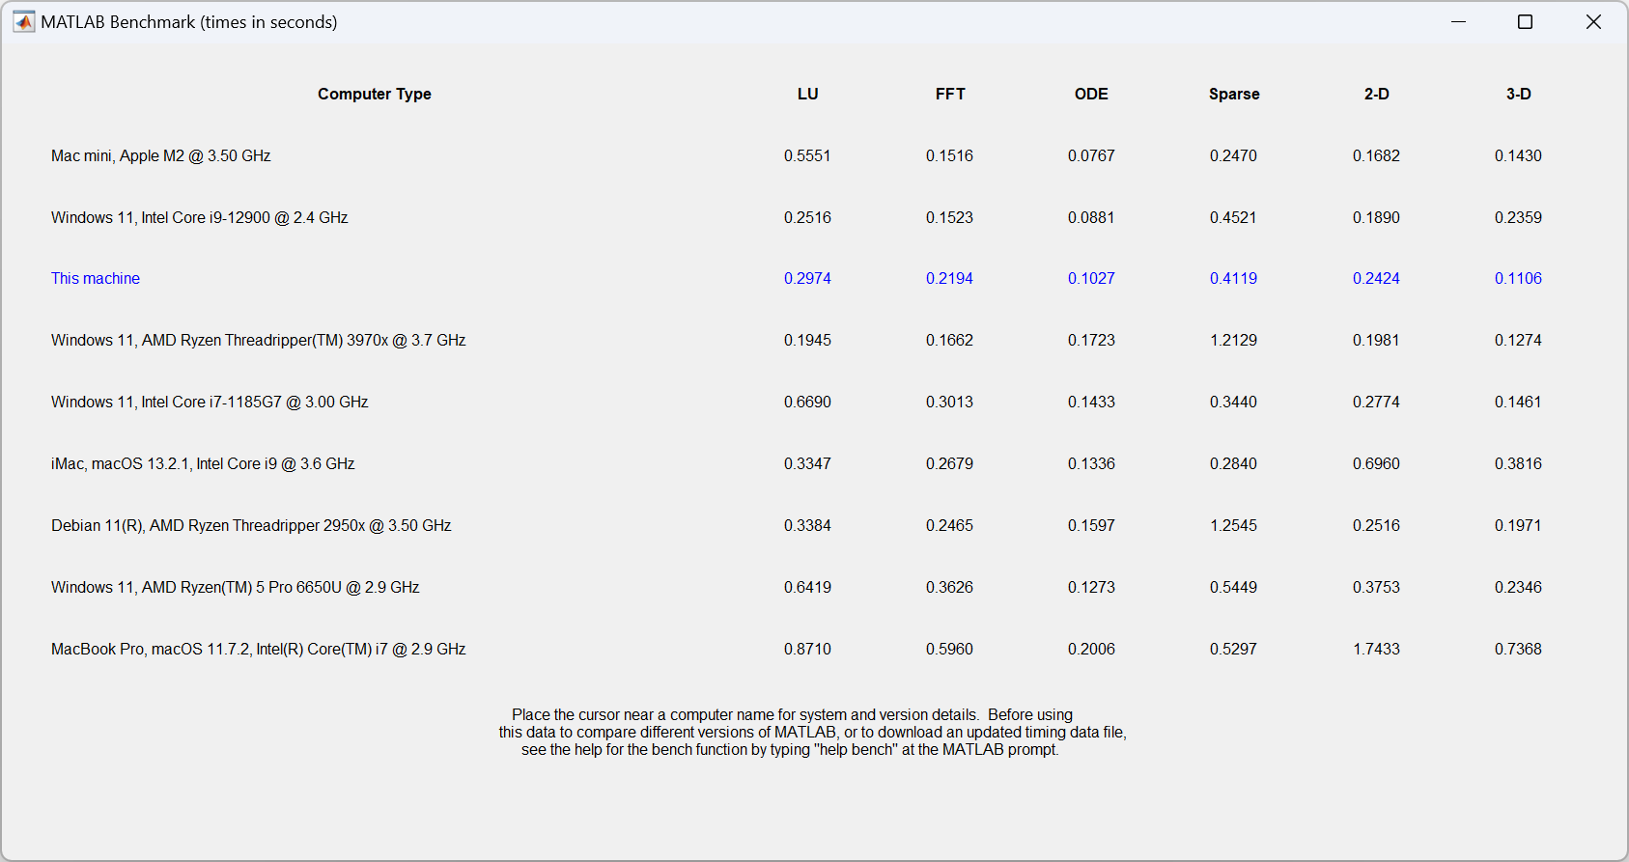Click ODE value 0.0767 for Mac mini
Viewport: 1629px width, 862px height.
click(x=1091, y=155)
